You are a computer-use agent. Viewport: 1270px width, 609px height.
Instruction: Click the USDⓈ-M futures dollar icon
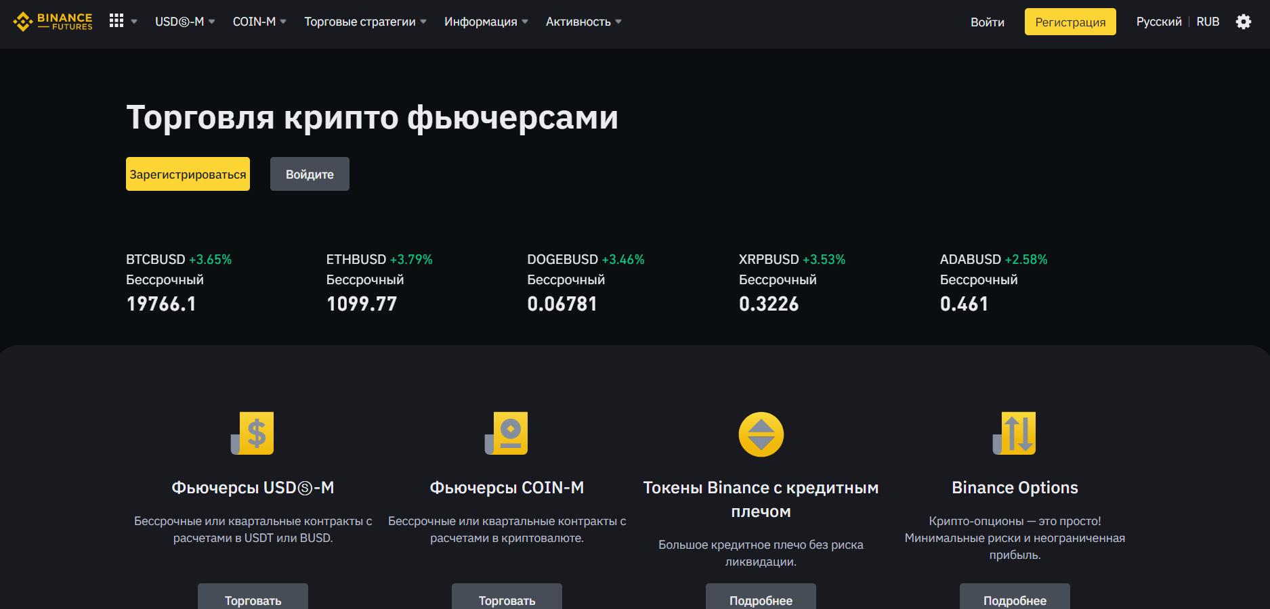[253, 434]
